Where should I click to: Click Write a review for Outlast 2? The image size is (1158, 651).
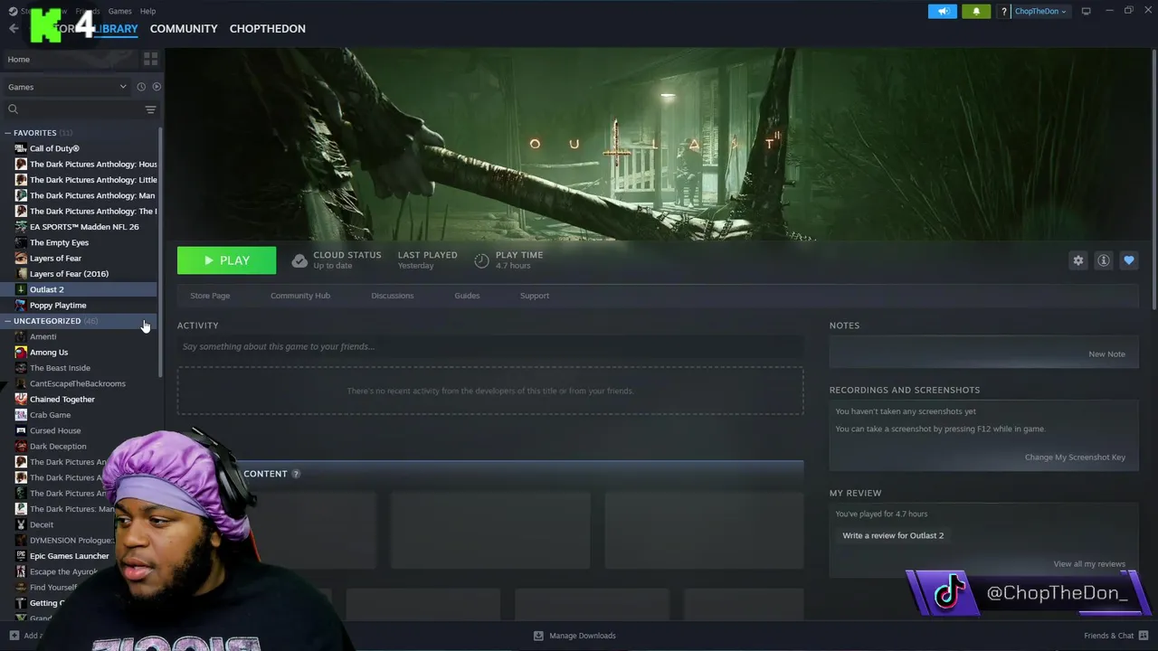pos(893,535)
